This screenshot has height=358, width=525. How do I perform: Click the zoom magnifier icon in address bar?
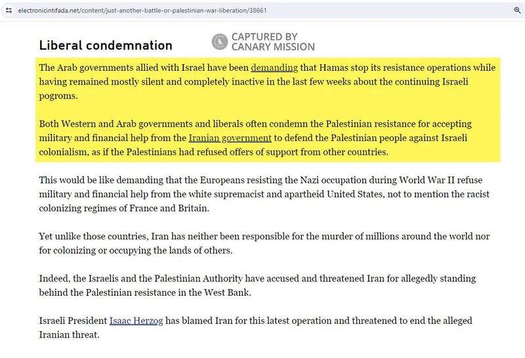517,12
